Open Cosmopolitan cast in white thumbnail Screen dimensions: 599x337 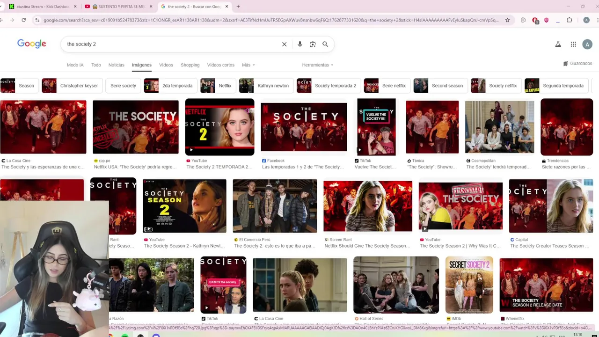click(499, 127)
